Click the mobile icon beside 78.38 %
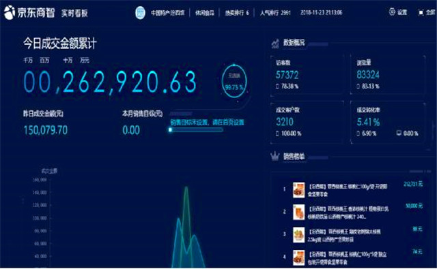437x269 pixels. pyautogui.click(x=277, y=86)
